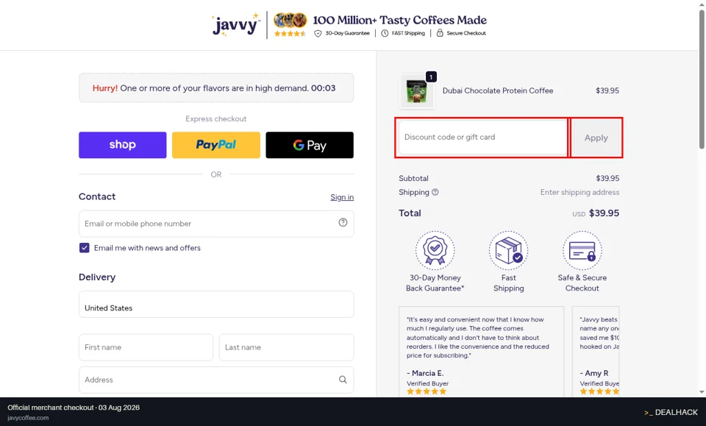
Task: Pay with Shop express checkout
Action: (x=123, y=145)
